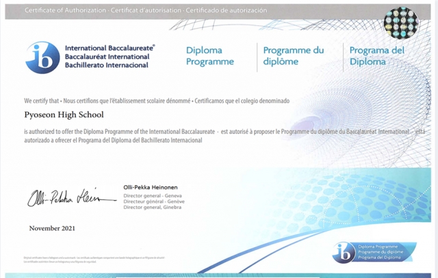The width and height of the screenshot is (438, 278).
Task: Click 'Bachillerato Internacional' logo text
Action: (107, 66)
